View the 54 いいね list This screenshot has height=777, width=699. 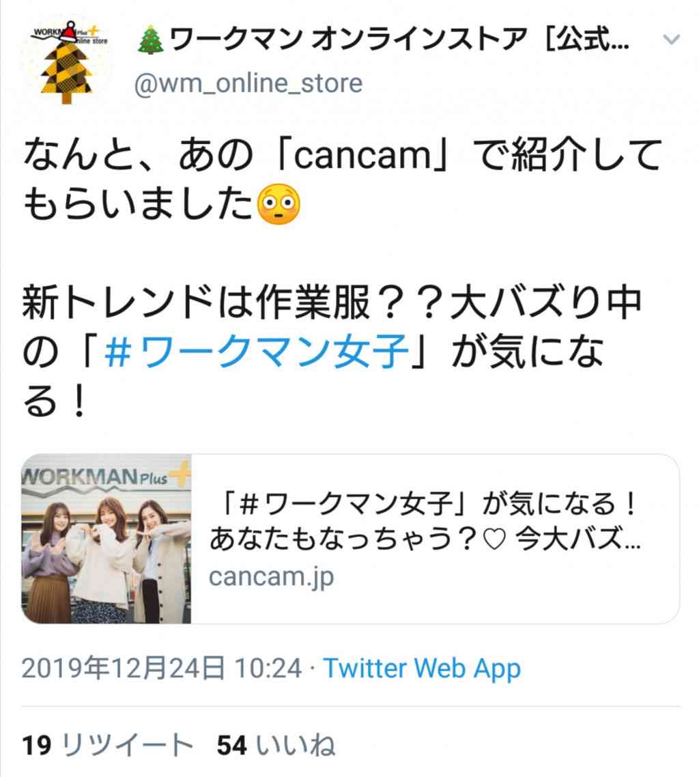pos(276,746)
